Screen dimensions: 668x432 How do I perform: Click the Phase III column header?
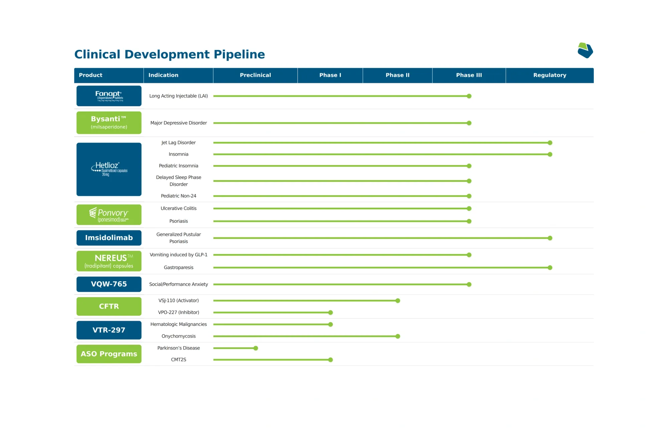(x=469, y=75)
